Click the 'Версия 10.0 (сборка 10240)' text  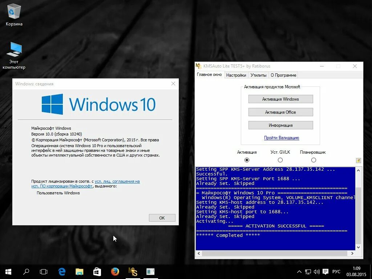(57, 134)
